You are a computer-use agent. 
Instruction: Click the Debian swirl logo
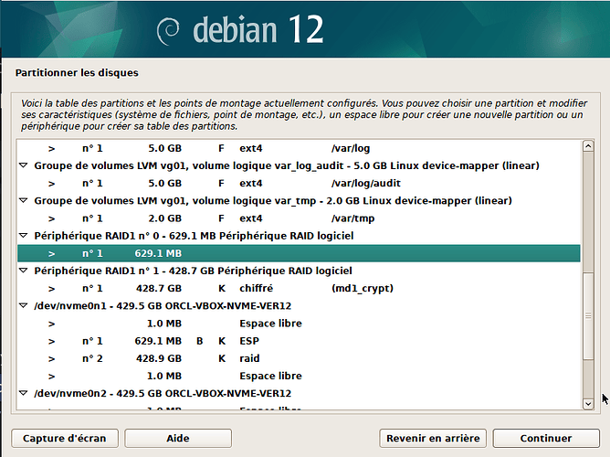(168, 31)
